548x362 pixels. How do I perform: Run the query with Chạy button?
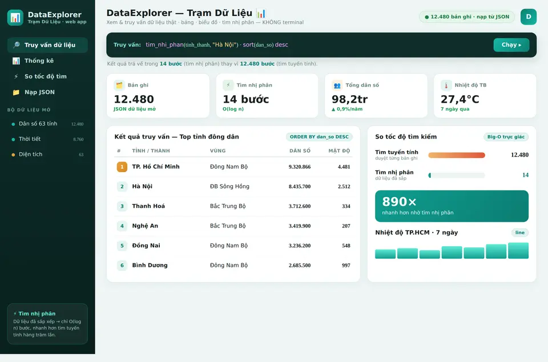(x=511, y=44)
